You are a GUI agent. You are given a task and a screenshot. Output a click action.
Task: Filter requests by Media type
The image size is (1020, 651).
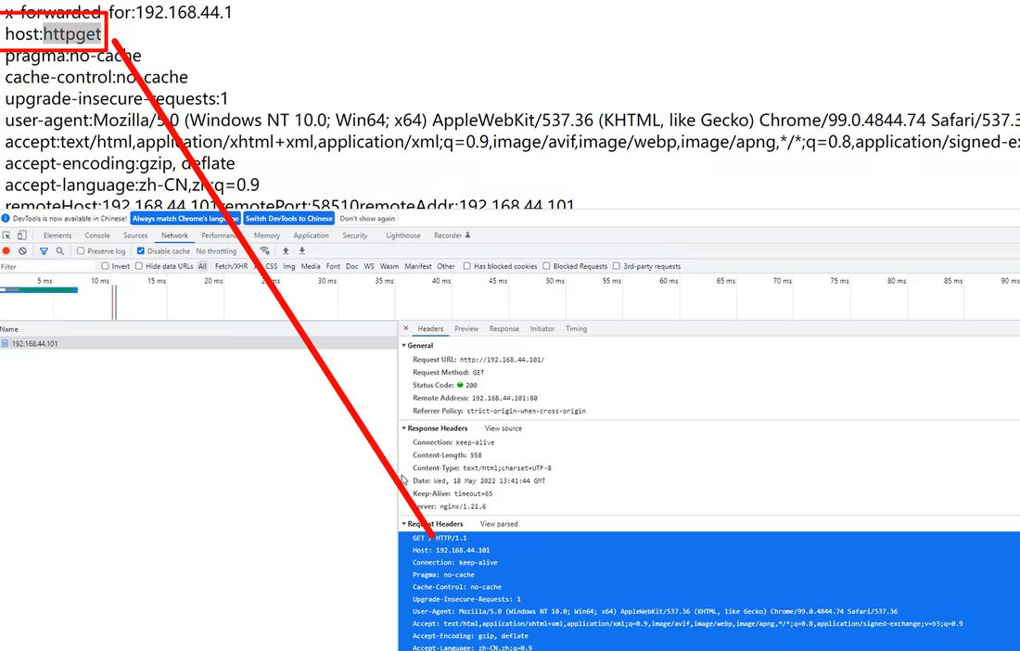point(311,266)
